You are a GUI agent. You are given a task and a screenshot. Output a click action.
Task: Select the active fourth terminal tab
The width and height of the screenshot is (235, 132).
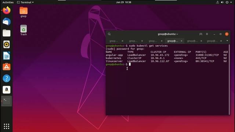(x=173, y=41)
